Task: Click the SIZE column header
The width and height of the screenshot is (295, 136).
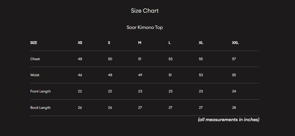Action: point(34,43)
